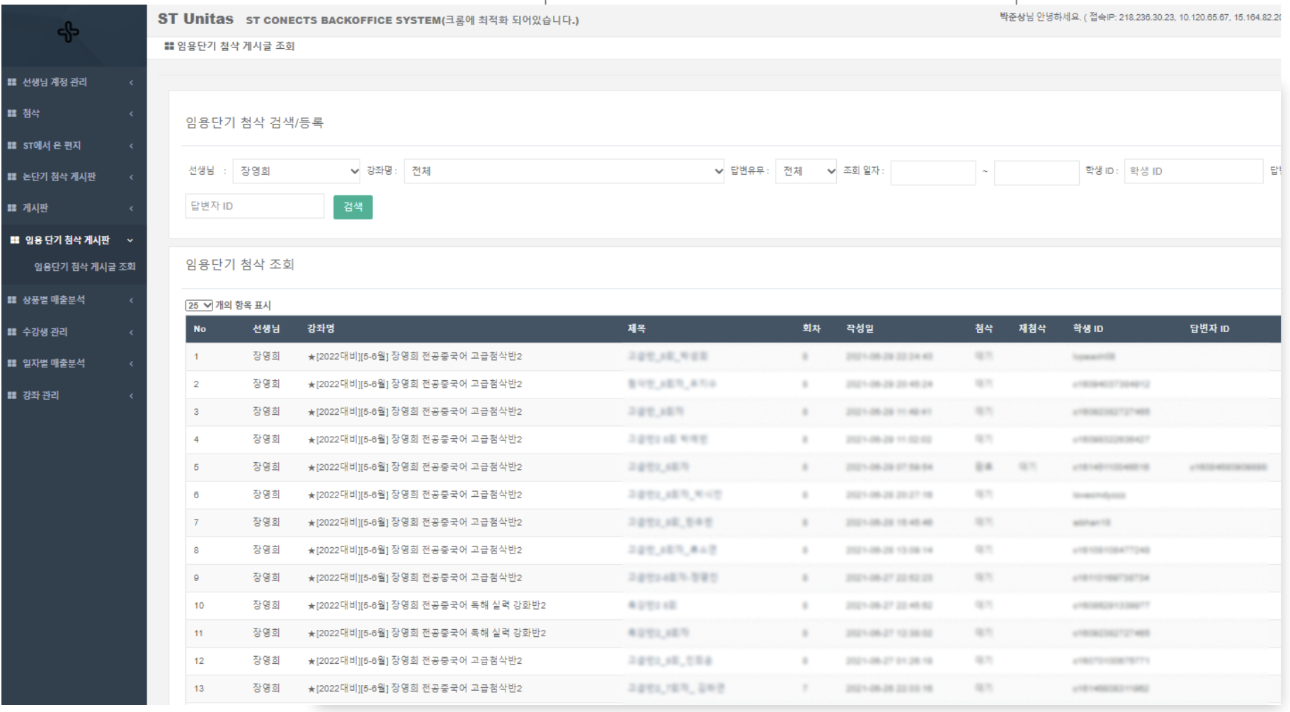Click grid icon beside 논단기 첨삭 게시판
The width and height of the screenshot is (1290, 712).
(12, 176)
